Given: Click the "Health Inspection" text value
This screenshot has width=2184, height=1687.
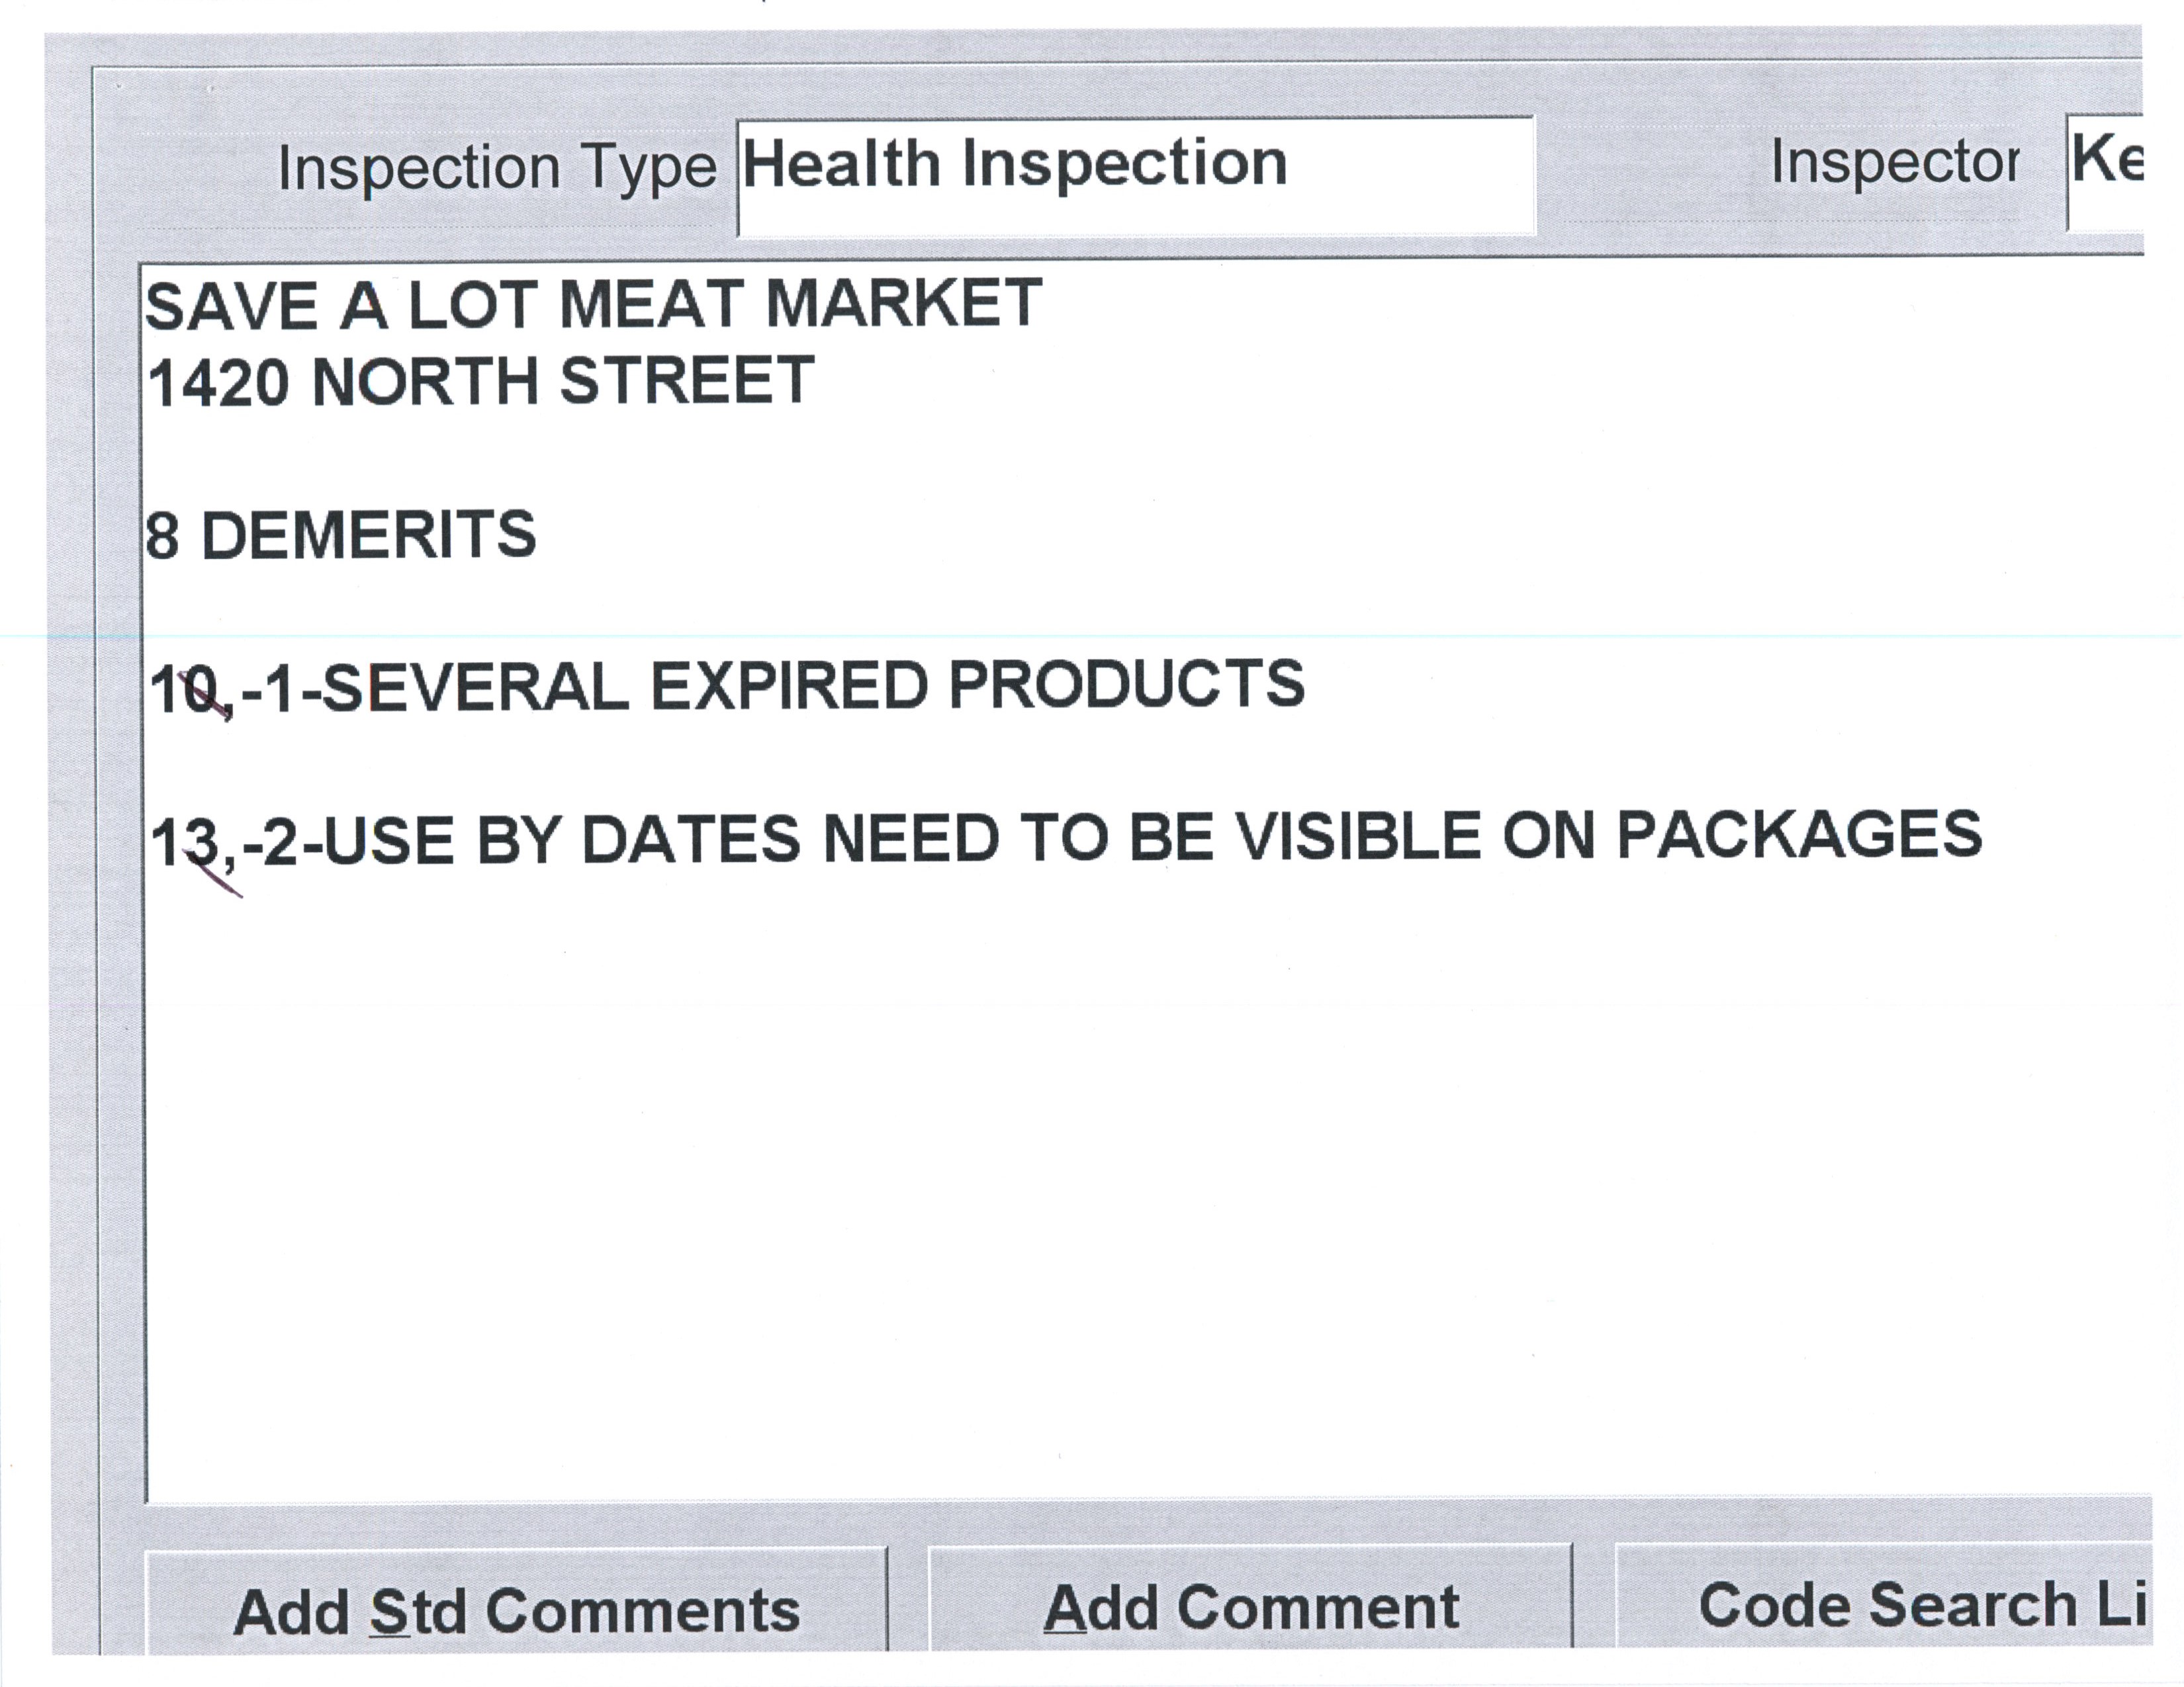Looking at the screenshot, I should coord(1014,164).
